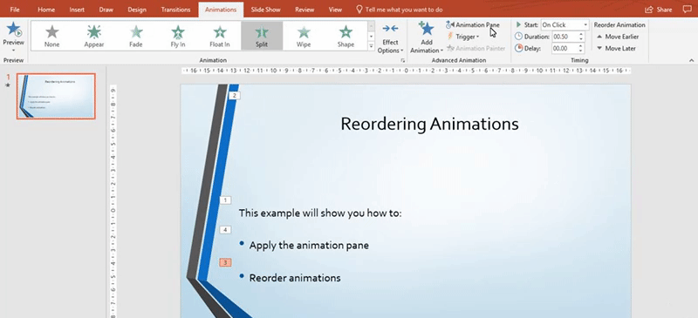698x318 pixels.
Task: Select animation marker 3 on slide
Action: point(225,262)
